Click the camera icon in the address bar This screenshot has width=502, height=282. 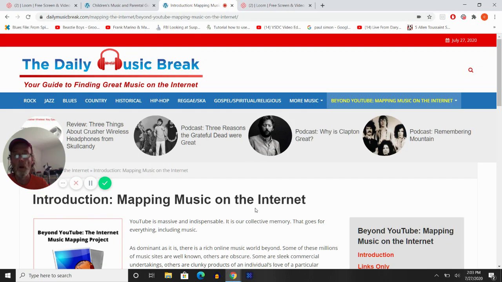click(x=419, y=17)
